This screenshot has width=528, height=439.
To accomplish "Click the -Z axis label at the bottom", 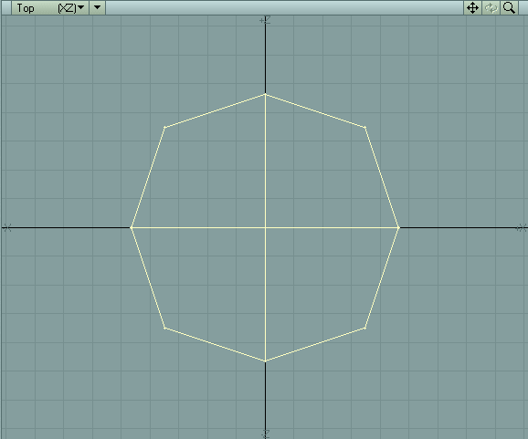I will tap(266, 433).
